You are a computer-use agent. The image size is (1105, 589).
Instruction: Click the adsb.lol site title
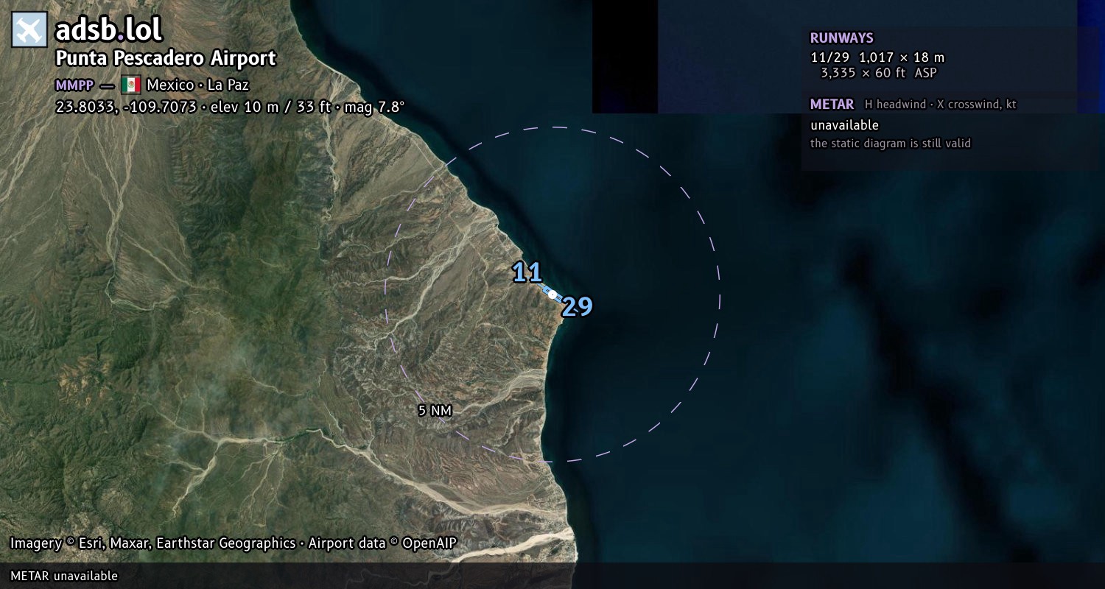[108, 29]
